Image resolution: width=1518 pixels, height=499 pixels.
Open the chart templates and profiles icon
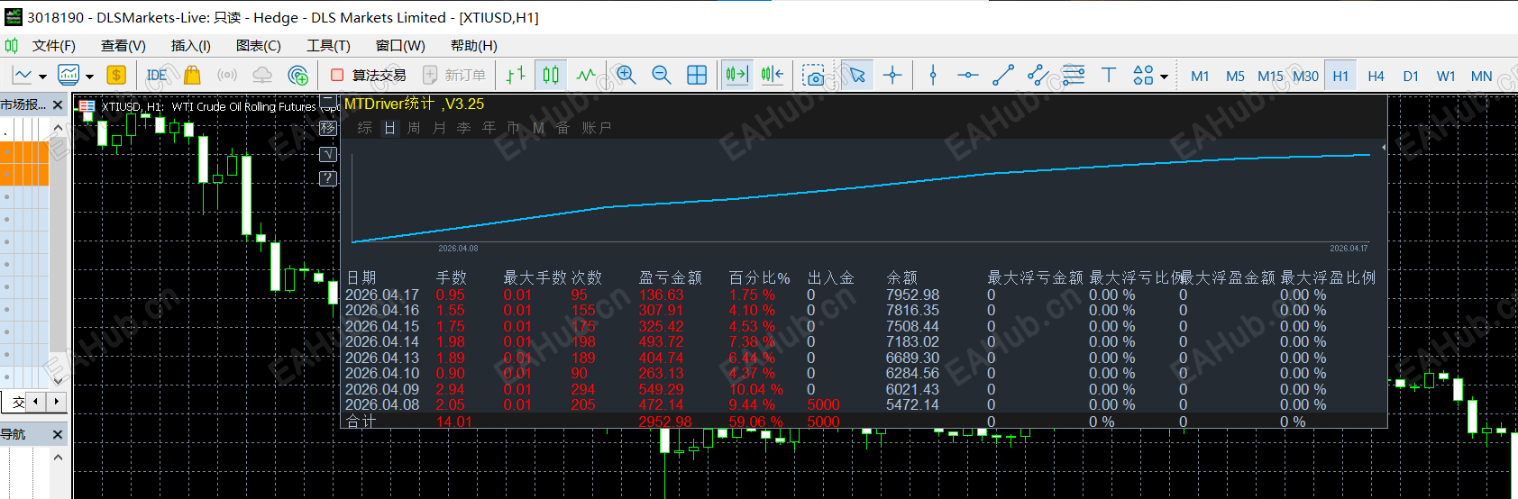(69, 76)
